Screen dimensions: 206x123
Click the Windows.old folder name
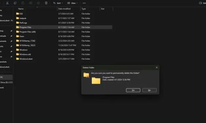pyautogui.click(x=25, y=54)
